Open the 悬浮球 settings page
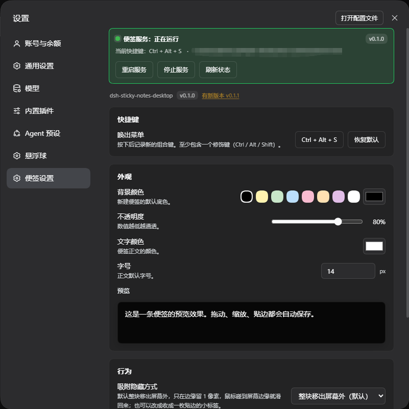Viewport: 409px width, 409px height. click(48, 156)
